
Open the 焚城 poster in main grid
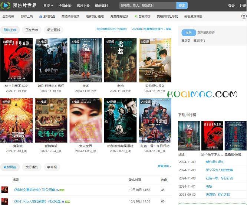[x=86, y=60]
